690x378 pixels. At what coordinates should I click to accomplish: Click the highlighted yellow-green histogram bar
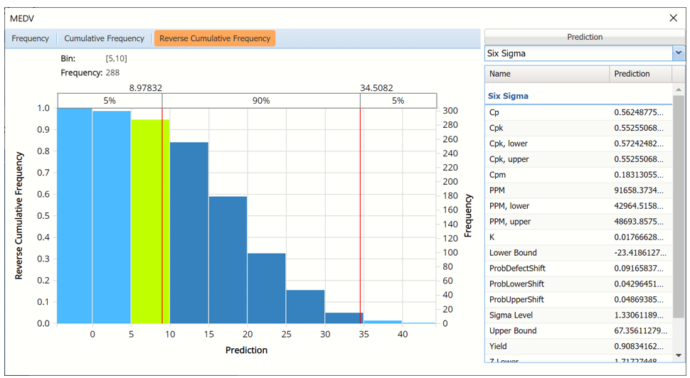(149, 220)
